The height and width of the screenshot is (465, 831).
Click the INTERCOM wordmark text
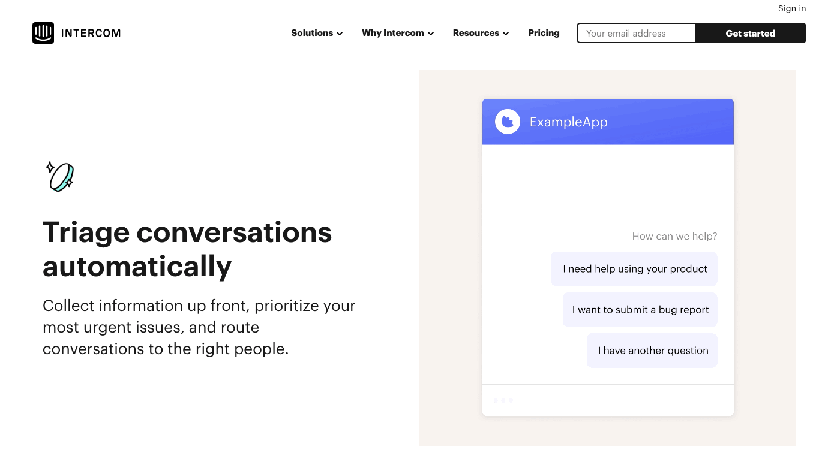[91, 33]
